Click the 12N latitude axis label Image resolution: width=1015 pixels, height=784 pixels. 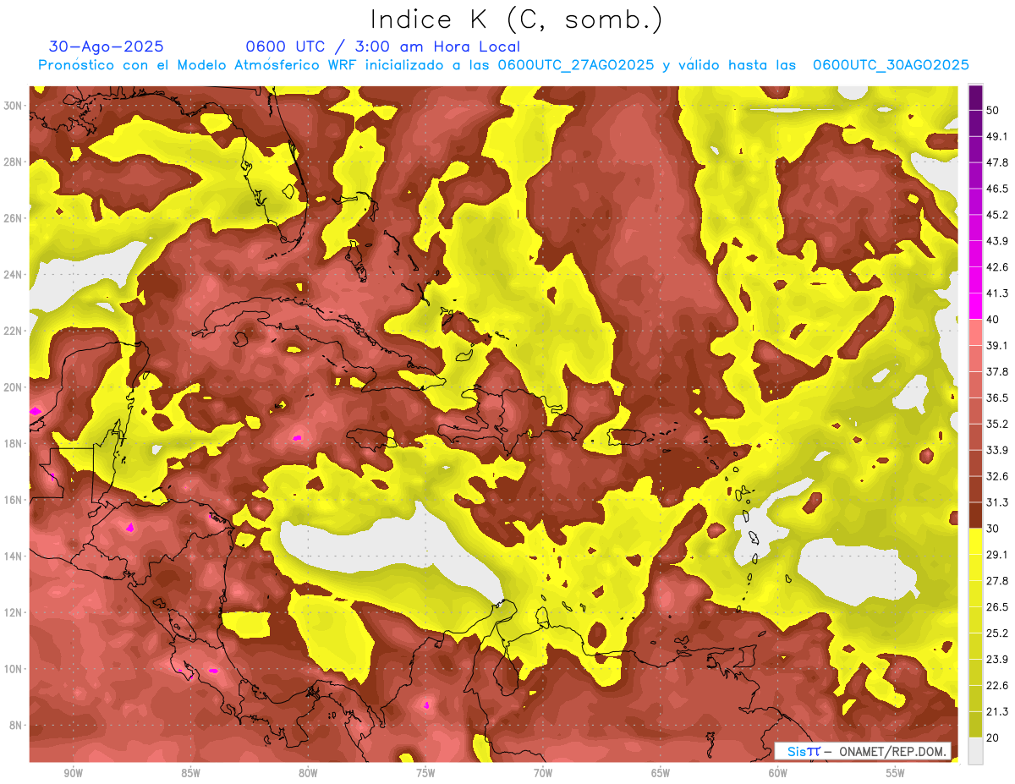(13, 611)
